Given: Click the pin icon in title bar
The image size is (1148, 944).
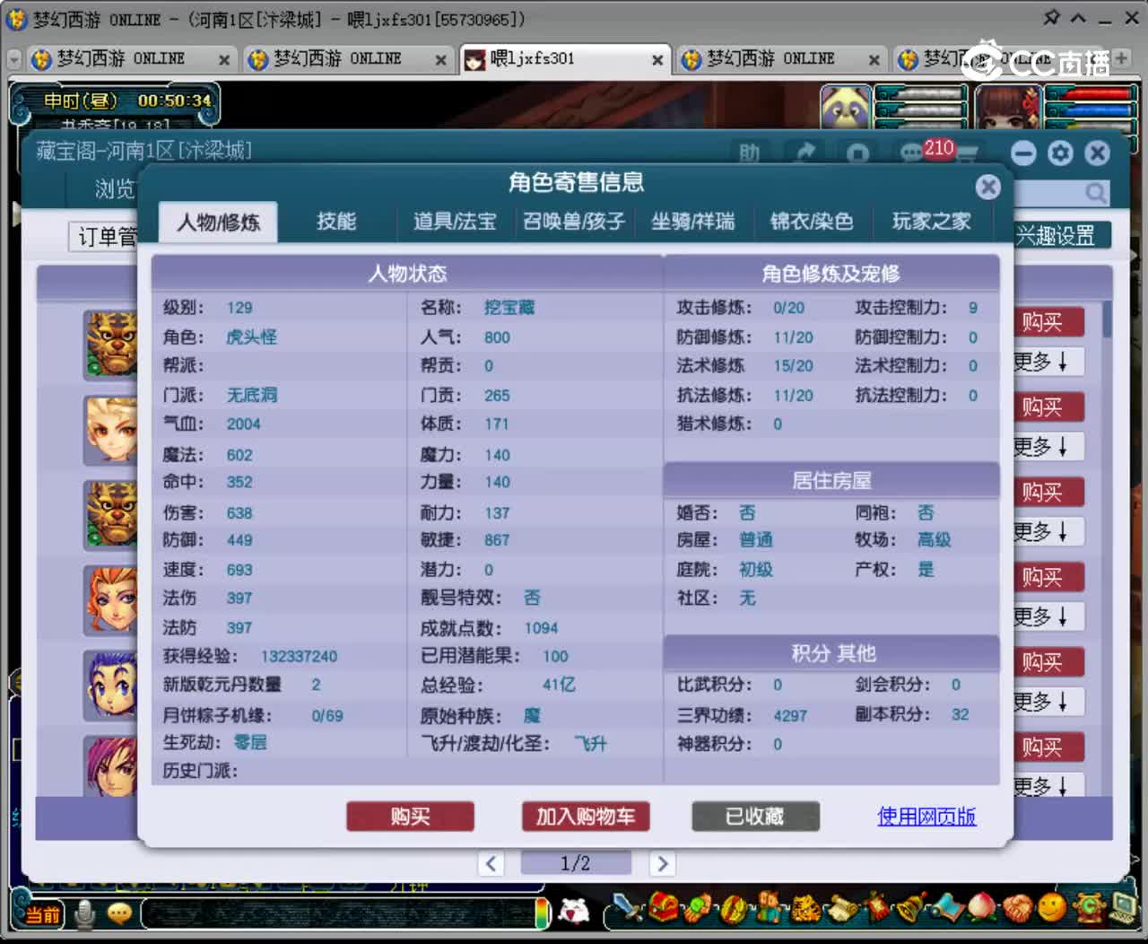Looking at the screenshot, I should [x=1052, y=17].
